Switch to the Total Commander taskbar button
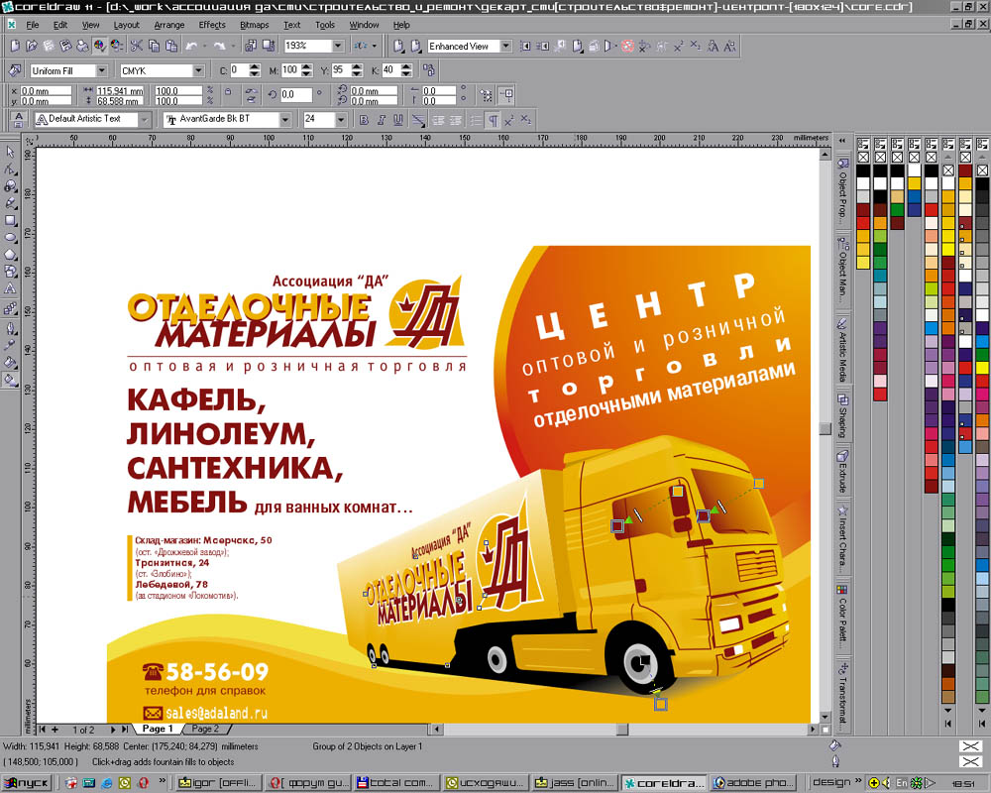Viewport: 991px width, 793px height. (394, 783)
